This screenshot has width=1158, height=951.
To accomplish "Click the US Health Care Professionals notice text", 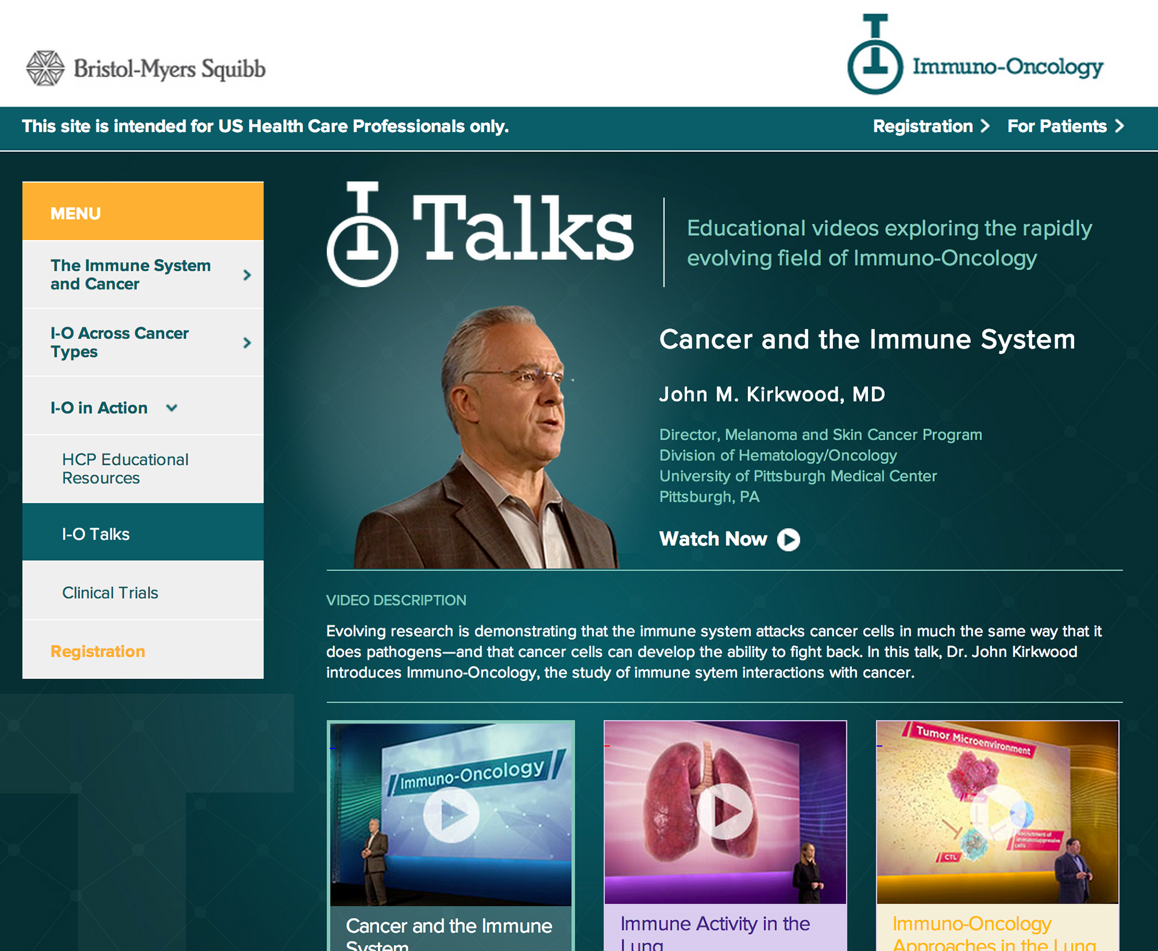I will coord(265,126).
